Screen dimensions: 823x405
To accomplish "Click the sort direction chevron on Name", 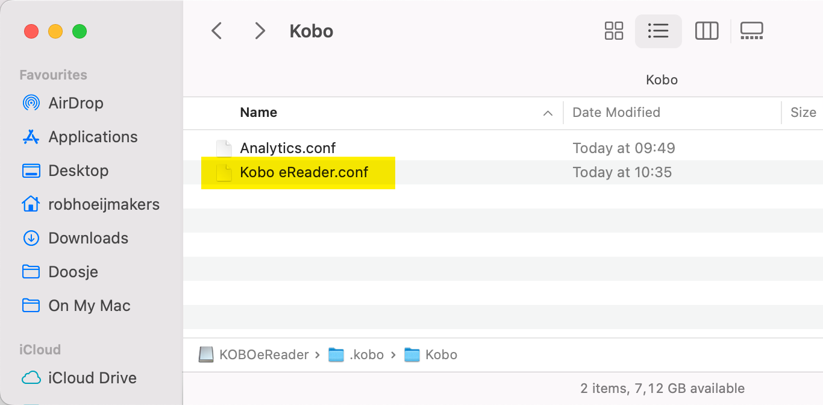I will (x=547, y=113).
